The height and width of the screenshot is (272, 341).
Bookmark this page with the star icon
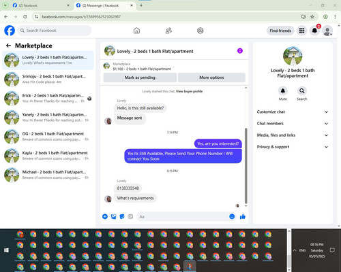pos(312,16)
